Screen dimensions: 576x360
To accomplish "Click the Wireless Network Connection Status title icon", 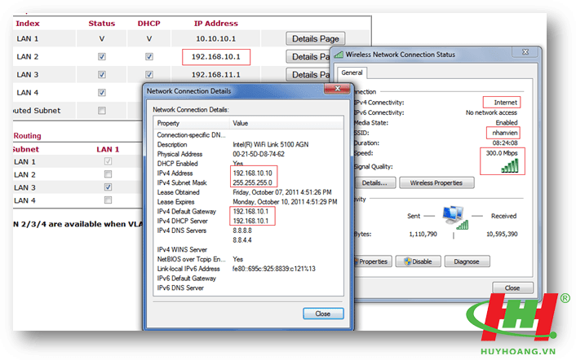I will (339, 54).
